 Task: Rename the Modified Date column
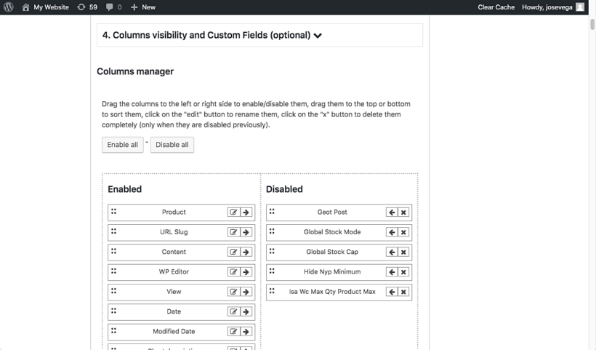coord(234,331)
